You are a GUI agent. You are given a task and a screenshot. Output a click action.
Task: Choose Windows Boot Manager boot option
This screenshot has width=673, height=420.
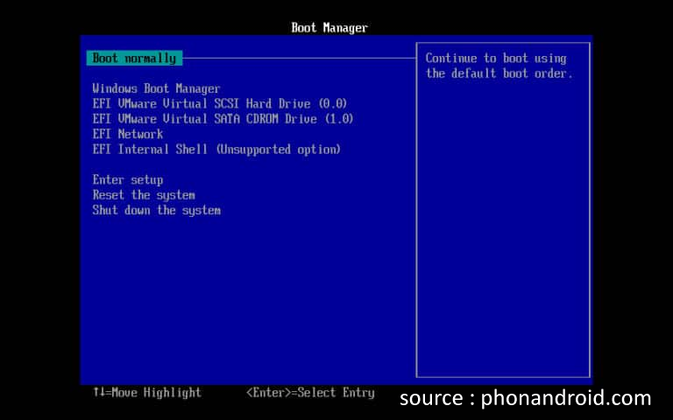156,88
